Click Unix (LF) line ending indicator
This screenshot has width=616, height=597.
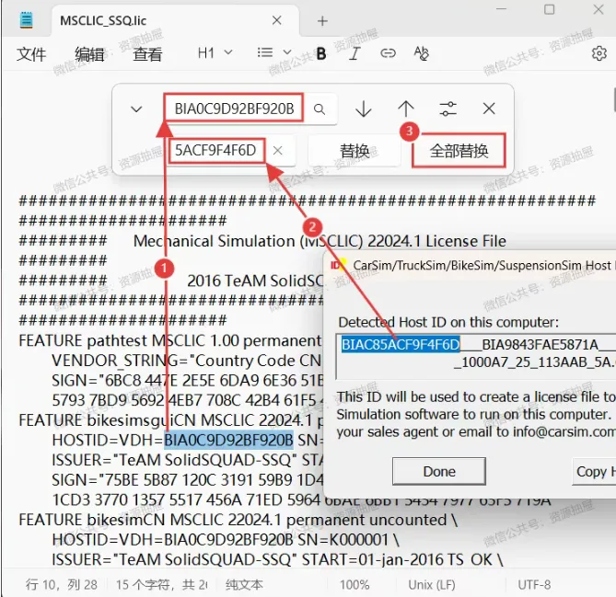tap(431, 585)
